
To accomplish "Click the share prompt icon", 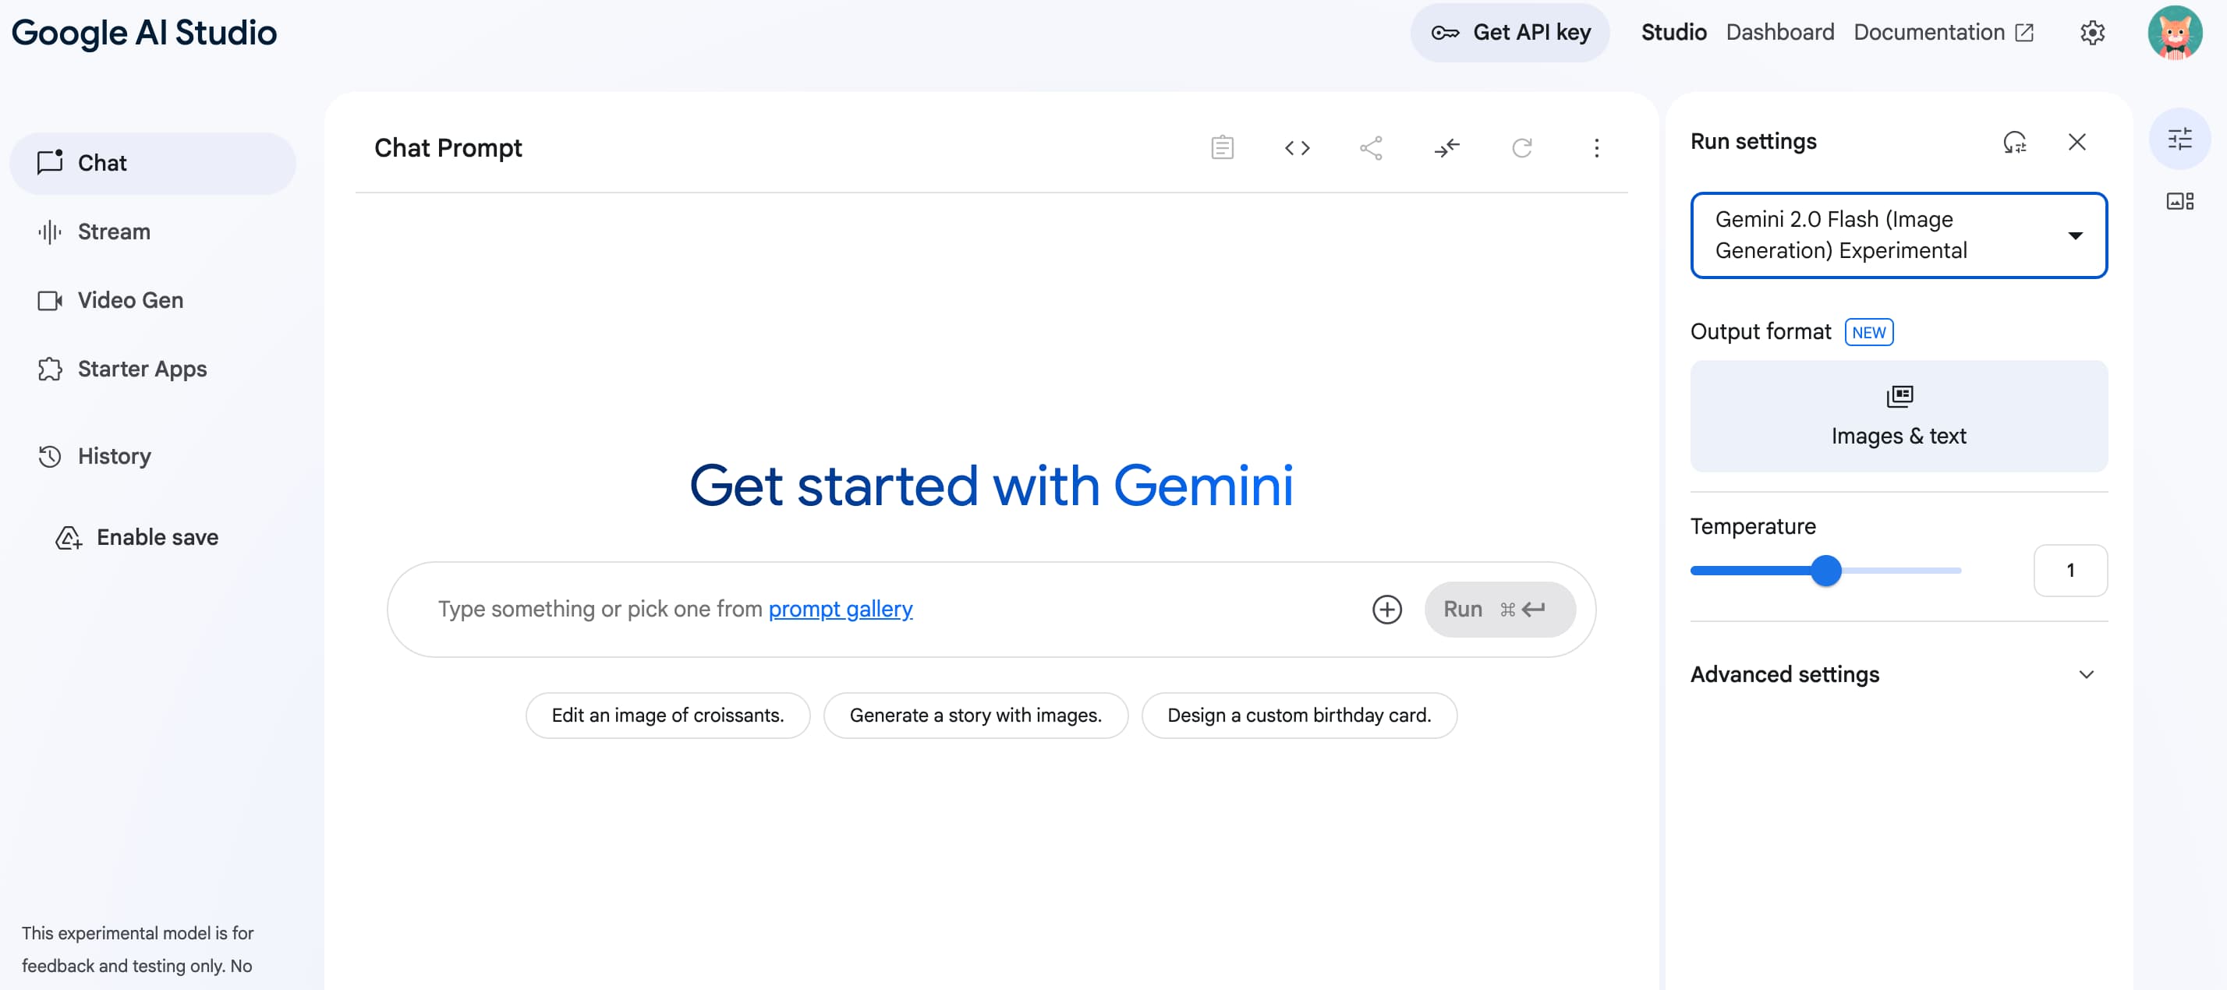I will coord(1371,148).
